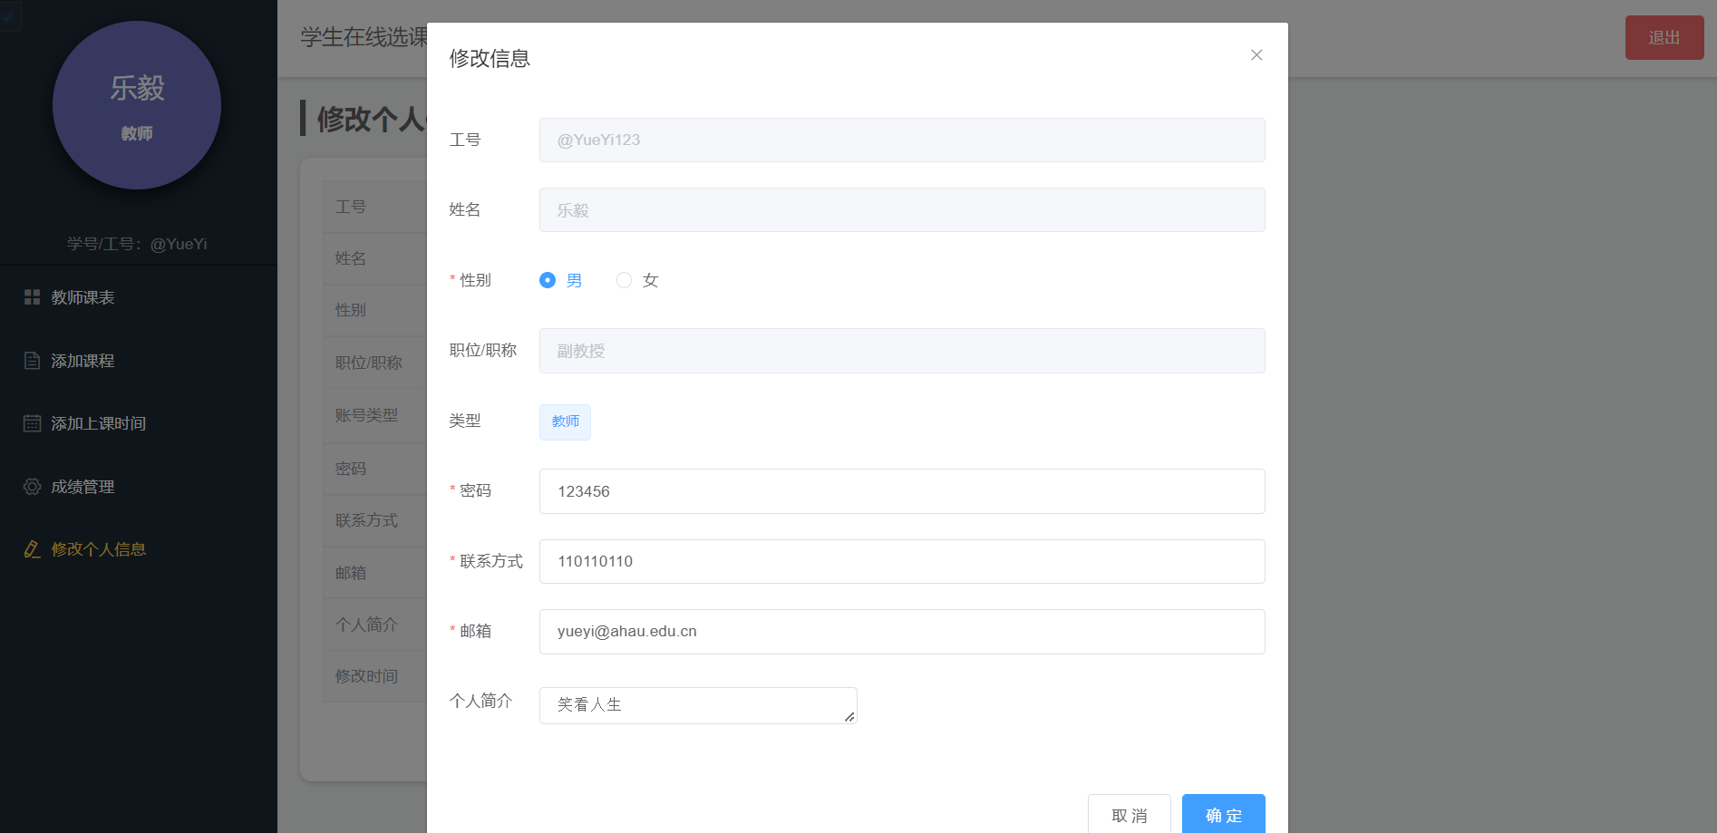1717x833 pixels.
Task: Select the 男 gender radio button
Action: tap(548, 280)
